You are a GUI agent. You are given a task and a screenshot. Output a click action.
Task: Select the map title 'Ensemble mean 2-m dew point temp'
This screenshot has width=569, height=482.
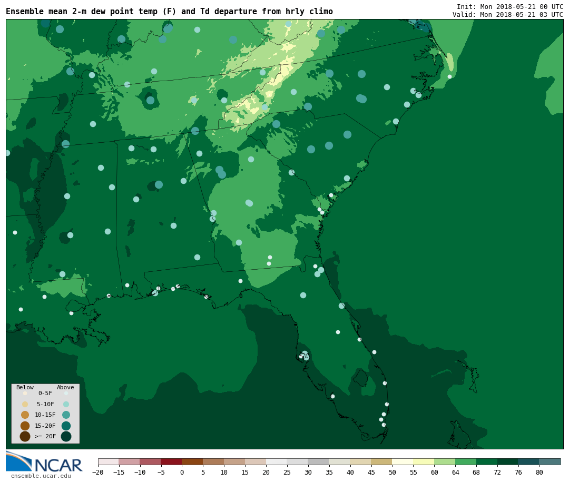pos(82,12)
